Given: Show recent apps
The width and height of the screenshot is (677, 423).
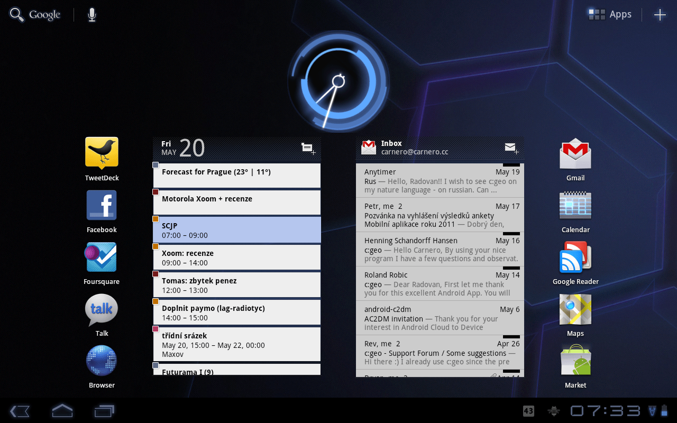Looking at the screenshot, I should pyautogui.click(x=104, y=411).
